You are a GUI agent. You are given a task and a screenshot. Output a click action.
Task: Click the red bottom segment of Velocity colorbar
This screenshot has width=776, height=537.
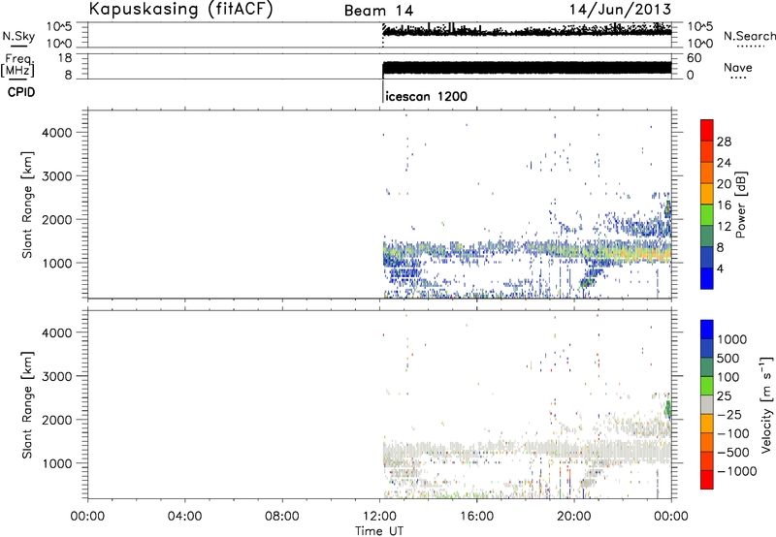click(x=707, y=480)
